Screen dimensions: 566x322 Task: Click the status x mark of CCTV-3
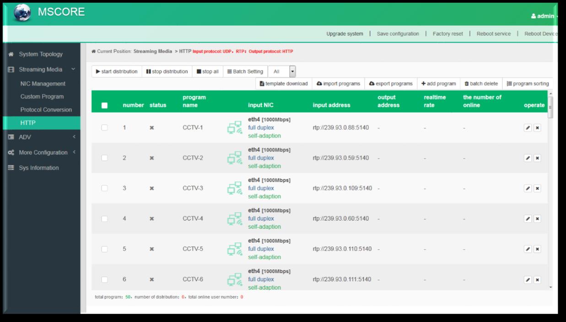151,188
